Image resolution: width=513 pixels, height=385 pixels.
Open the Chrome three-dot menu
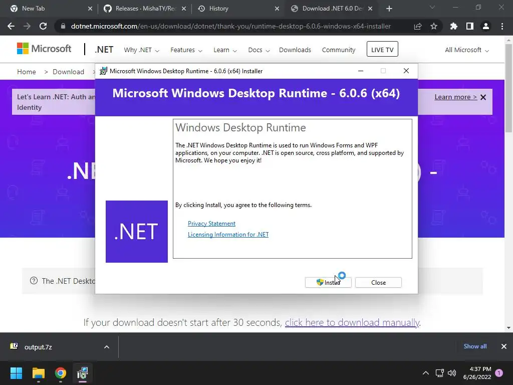502,26
